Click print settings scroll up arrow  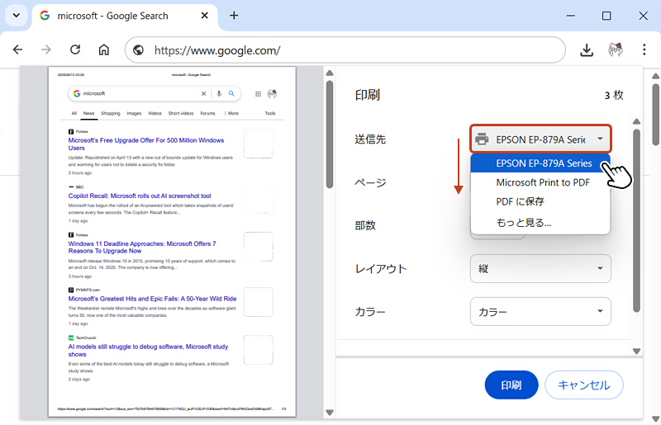click(636, 121)
